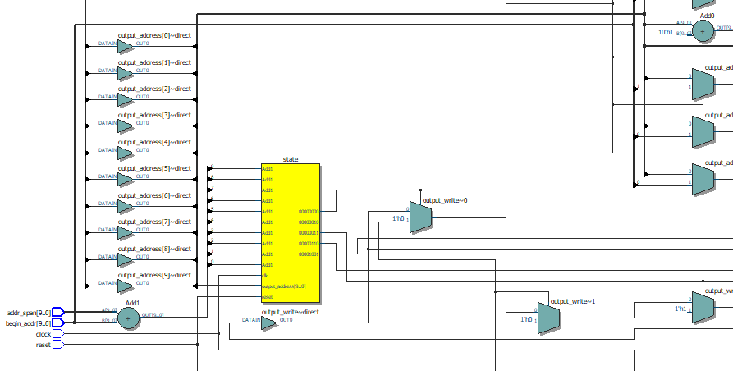Click the clk input port on state block
Image resolution: width=733 pixels, height=371 pixels.
pyautogui.click(x=264, y=275)
